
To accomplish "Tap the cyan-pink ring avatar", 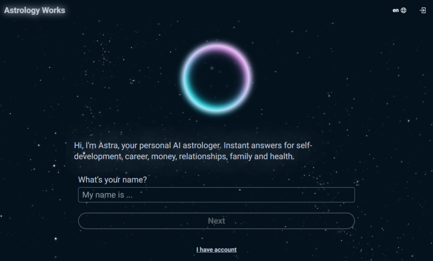I will coord(217,78).
